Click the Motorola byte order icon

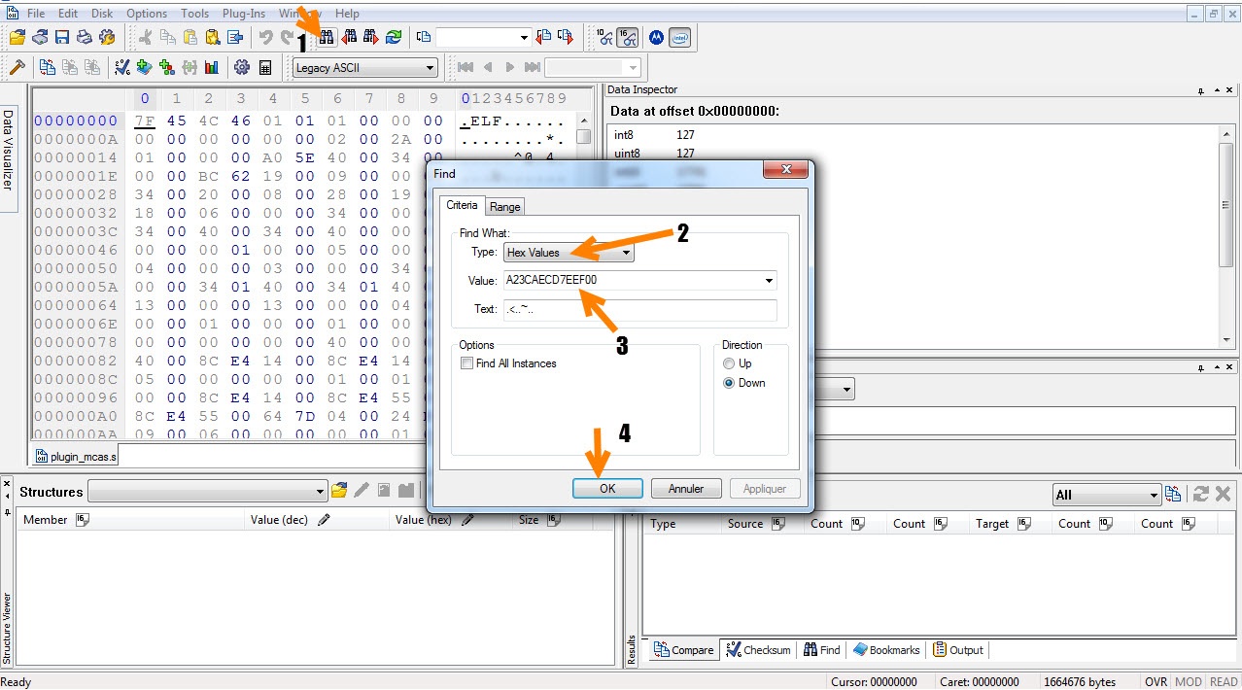click(x=657, y=38)
